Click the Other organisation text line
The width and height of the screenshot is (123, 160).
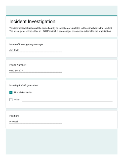pyautogui.click(x=67, y=100)
